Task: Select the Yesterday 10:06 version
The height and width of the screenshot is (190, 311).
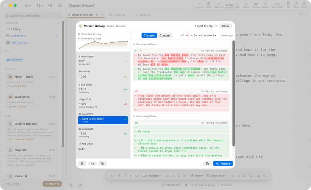Action: (103, 77)
